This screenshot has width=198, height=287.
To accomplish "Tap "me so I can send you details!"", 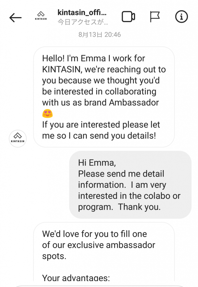I will tap(99, 136).
